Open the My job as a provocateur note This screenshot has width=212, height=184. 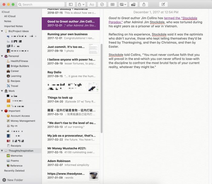(x=71, y=137)
